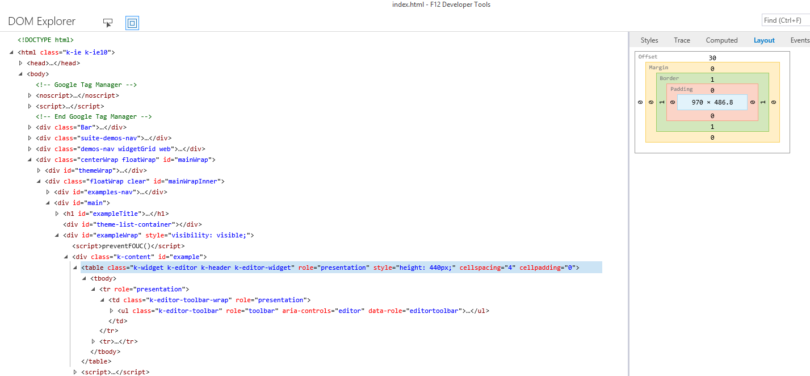Expand the noscript element node
This screenshot has width=810, height=376.
30,95
